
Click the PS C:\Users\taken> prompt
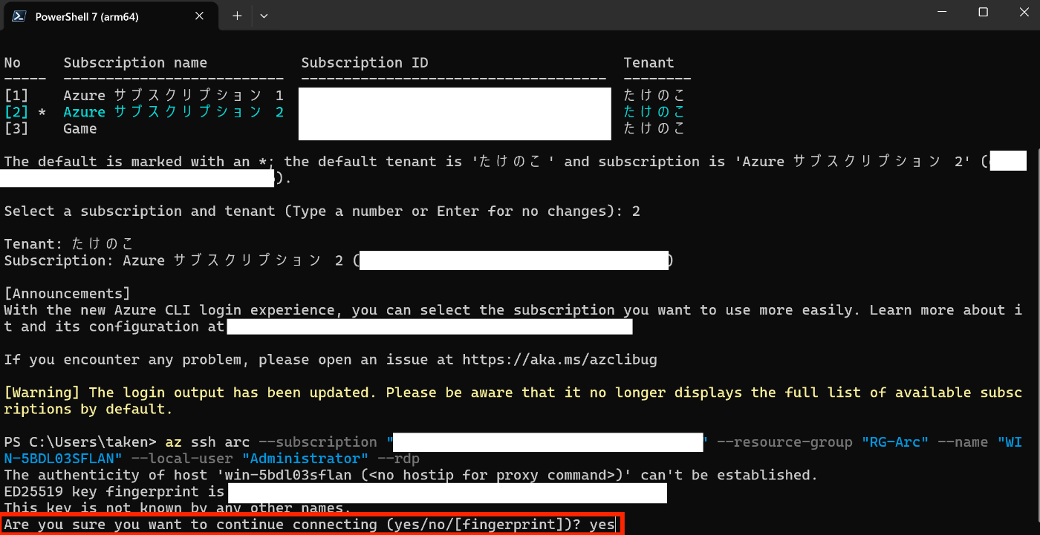pos(80,442)
